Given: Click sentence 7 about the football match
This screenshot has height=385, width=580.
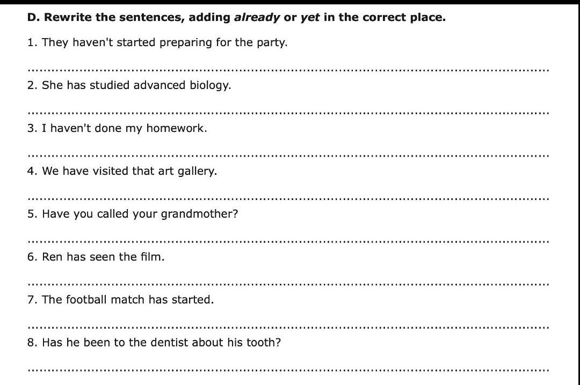Looking at the screenshot, I should 120,300.
